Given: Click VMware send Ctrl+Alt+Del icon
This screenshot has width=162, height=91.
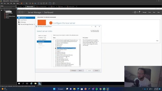Looking at the screenshot, I should click(27, 3).
